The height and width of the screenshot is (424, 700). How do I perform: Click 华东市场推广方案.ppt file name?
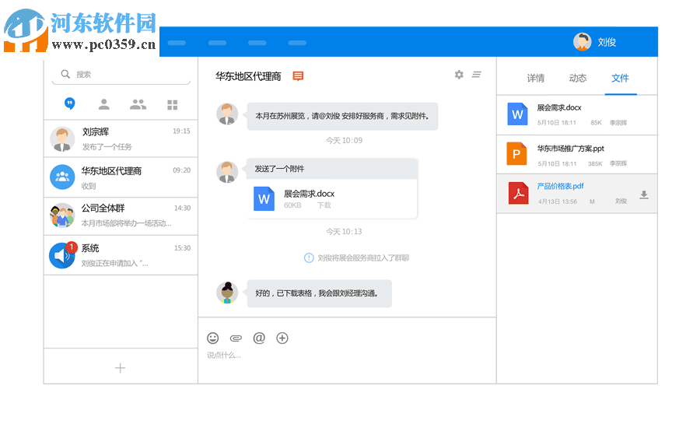pyautogui.click(x=571, y=149)
